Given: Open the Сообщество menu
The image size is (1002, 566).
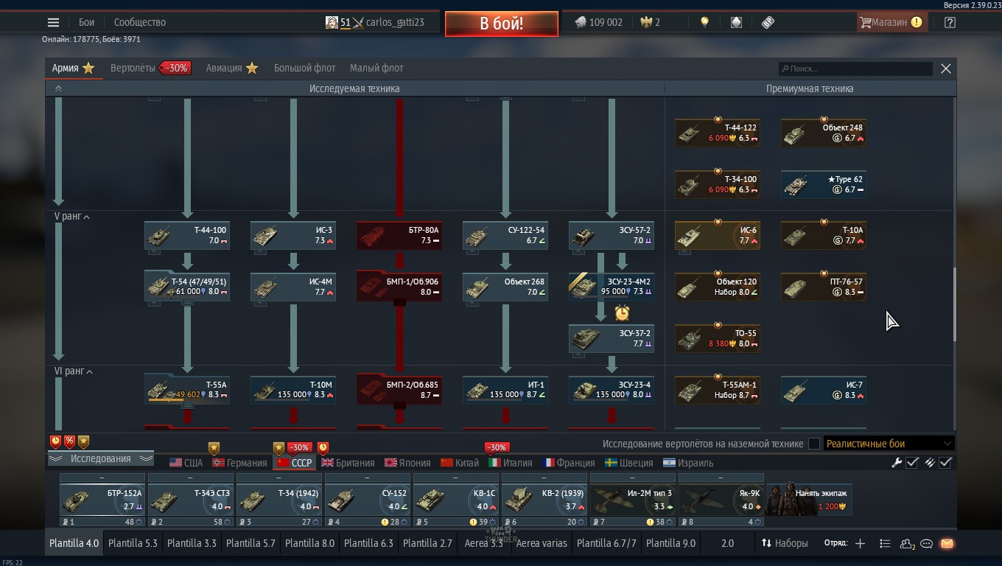Looking at the screenshot, I should point(140,22).
